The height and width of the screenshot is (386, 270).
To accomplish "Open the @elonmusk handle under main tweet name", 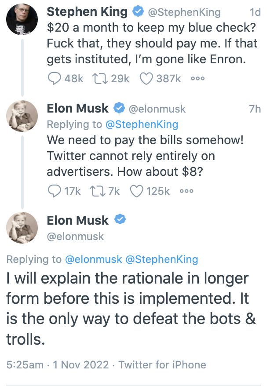I will (75, 237).
